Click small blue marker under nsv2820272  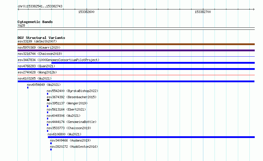pyautogui.click(x=51, y=149)
